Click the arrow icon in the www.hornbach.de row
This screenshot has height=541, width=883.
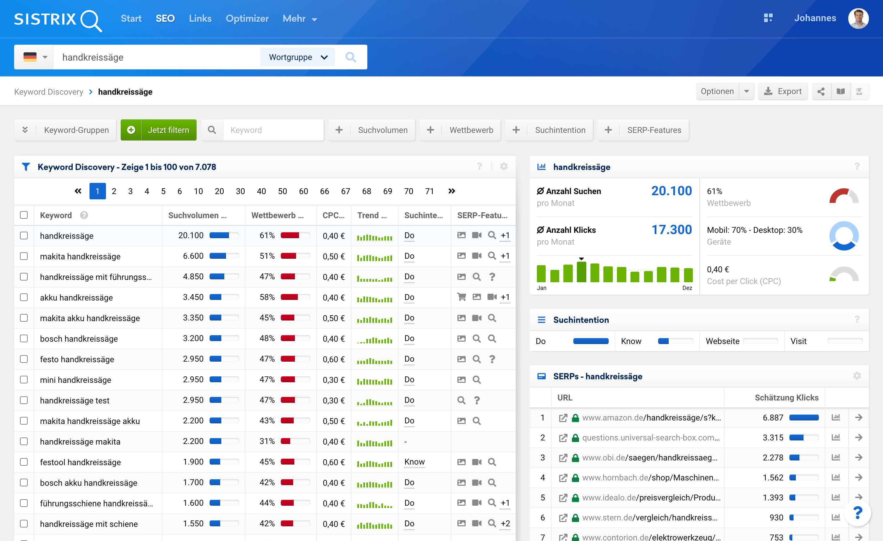point(859,477)
